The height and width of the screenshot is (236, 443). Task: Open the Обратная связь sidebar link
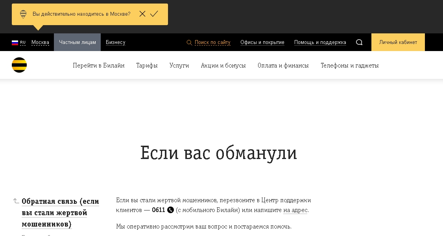(60, 213)
